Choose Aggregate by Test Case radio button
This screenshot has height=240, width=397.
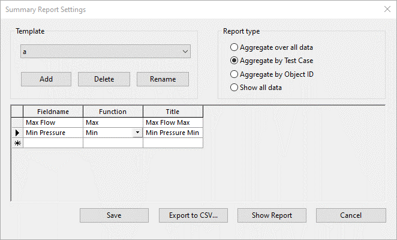[x=234, y=61]
